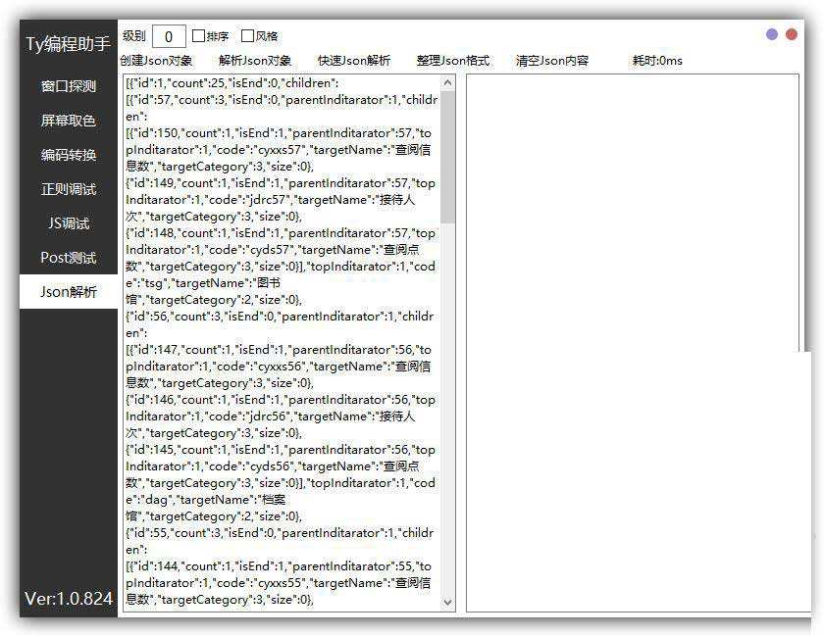Click the red circle close button
The height and width of the screenshot is (637, 824).
[x=791, y=34]
